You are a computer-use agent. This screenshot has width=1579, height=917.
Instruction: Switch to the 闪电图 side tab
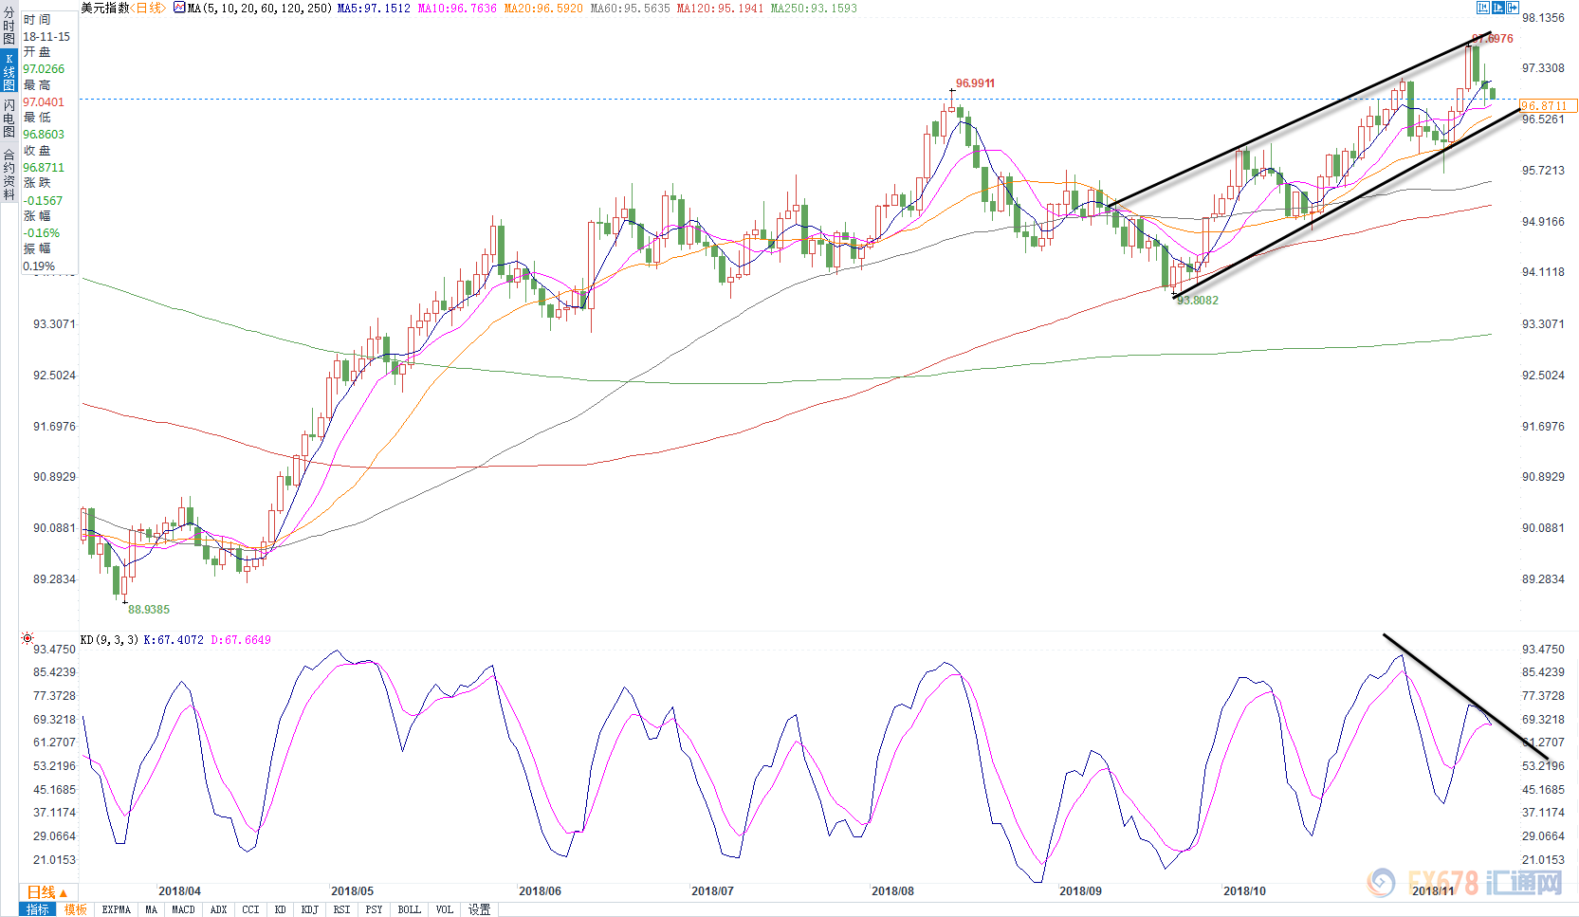click(9, 119)
